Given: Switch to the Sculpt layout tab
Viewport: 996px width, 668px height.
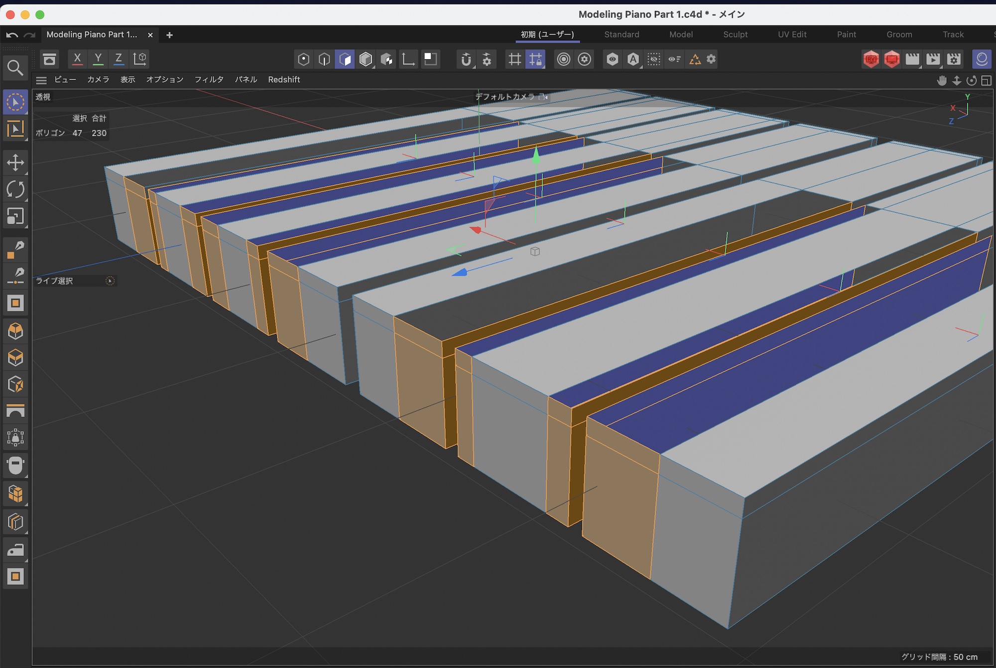Looking at the screenshot, I should tap(735, 34).
